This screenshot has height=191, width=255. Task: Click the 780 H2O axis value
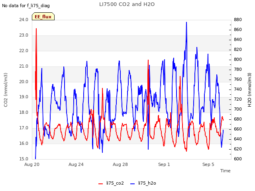point(238,70)
